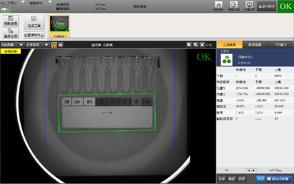The image size is (294, 184).
Task: Fit image to window icon
Action: coord(202,45)
